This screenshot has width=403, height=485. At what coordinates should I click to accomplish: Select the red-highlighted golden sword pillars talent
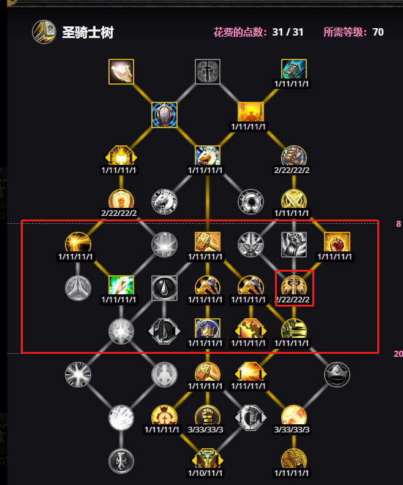coord(294,286)
